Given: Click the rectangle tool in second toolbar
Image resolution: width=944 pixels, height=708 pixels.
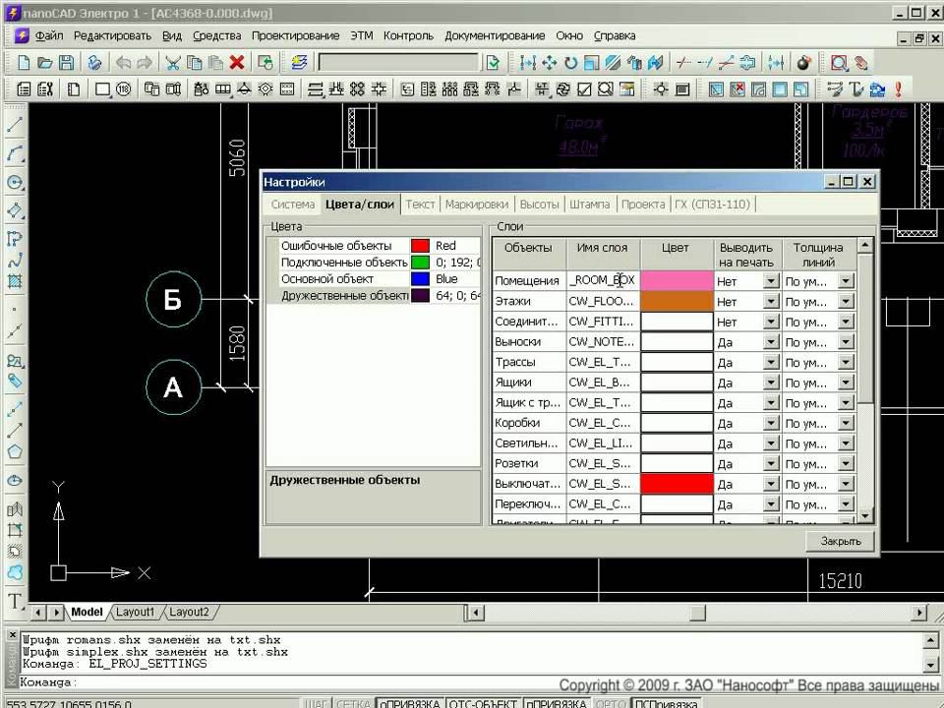Looking at the screenshot, I should pyautogui.click(x=102, y=89).
